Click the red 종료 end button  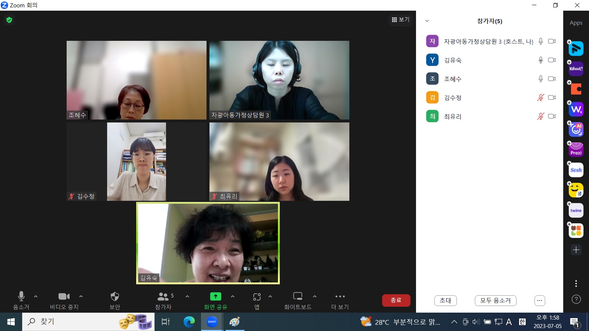(396, 300)
